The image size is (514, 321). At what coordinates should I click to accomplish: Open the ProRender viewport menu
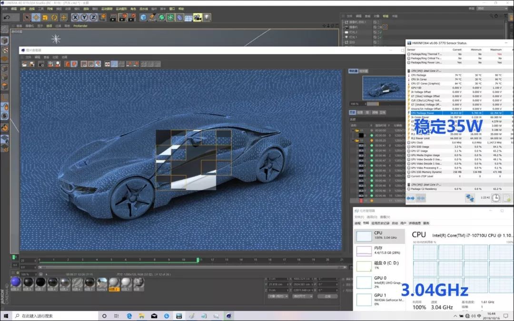click(x=80, y=26)
